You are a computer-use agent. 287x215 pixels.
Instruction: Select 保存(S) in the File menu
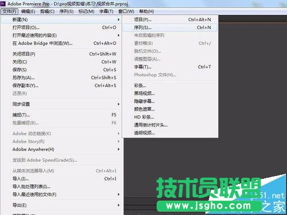tap(61, 70)
